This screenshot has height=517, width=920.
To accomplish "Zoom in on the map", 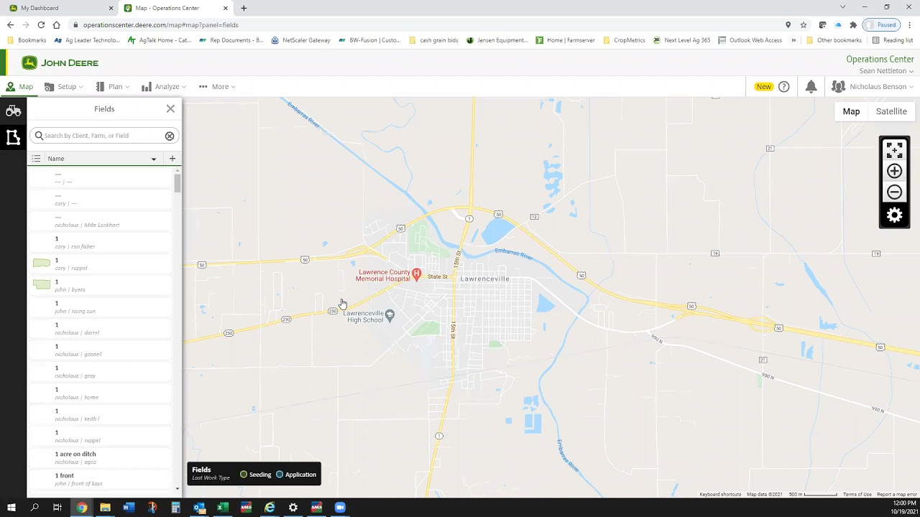I will [x=894, y=171].
